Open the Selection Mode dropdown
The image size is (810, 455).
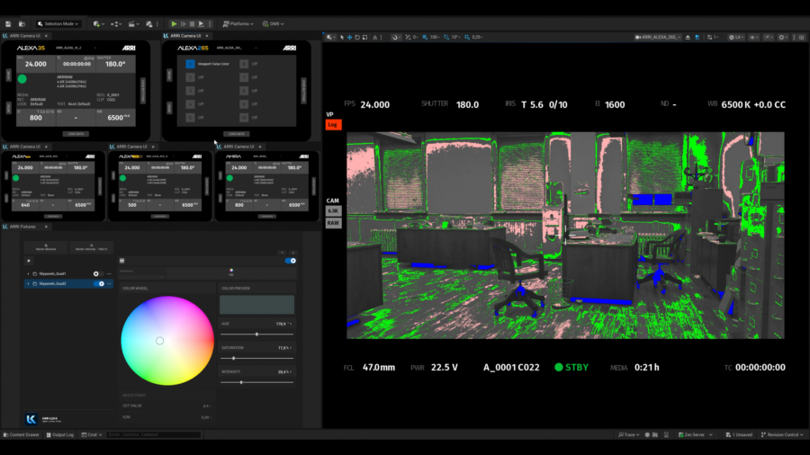[x=58, y=23]
